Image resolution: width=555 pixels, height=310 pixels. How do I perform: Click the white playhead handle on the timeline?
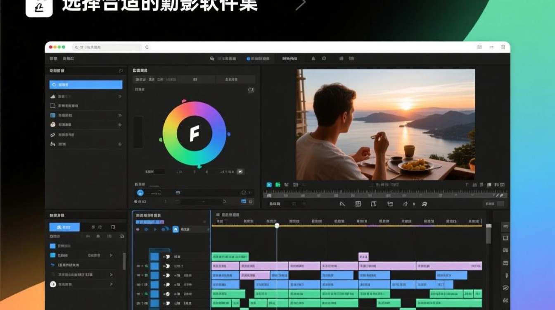tap(277, 225)
